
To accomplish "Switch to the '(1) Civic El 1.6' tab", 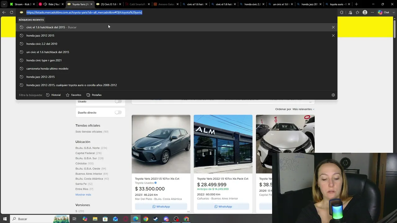I will point(108,4).
